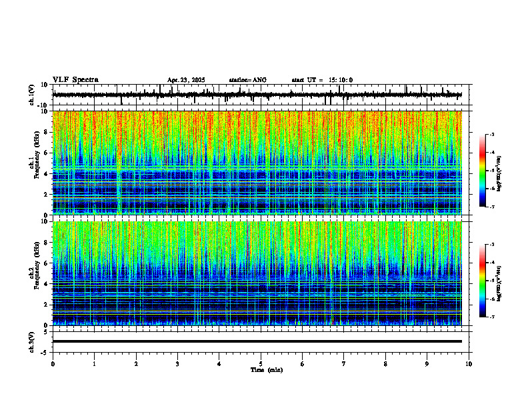Click the "VLF Spectra" plot title
Screen dimensions: 528x408
tap(75, 80)
